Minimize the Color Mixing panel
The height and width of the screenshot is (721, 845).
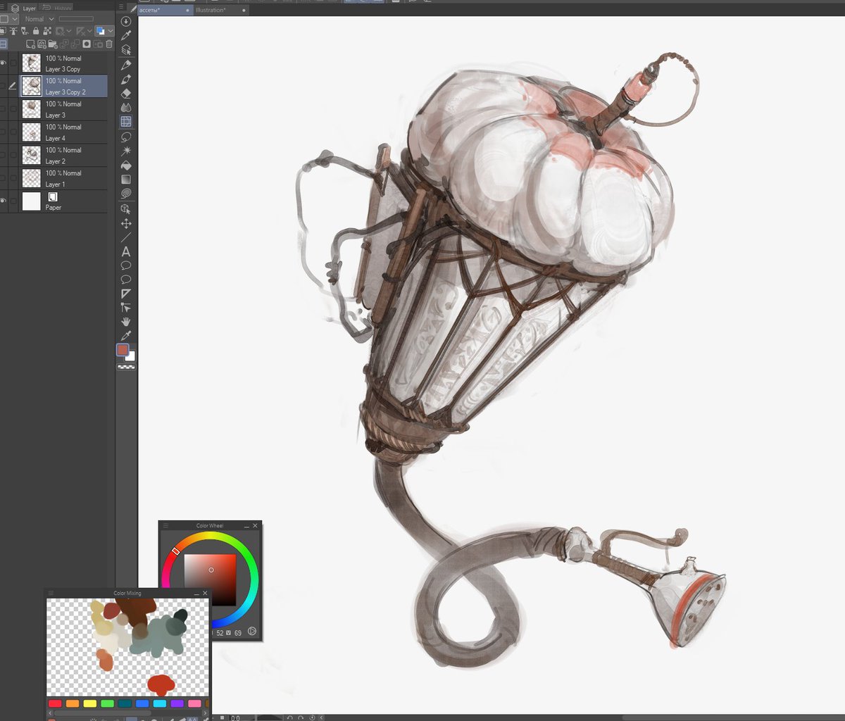coord(197,593)
